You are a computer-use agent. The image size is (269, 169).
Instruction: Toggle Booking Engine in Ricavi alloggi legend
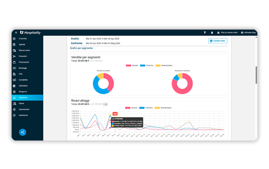(x=163, y=108)
